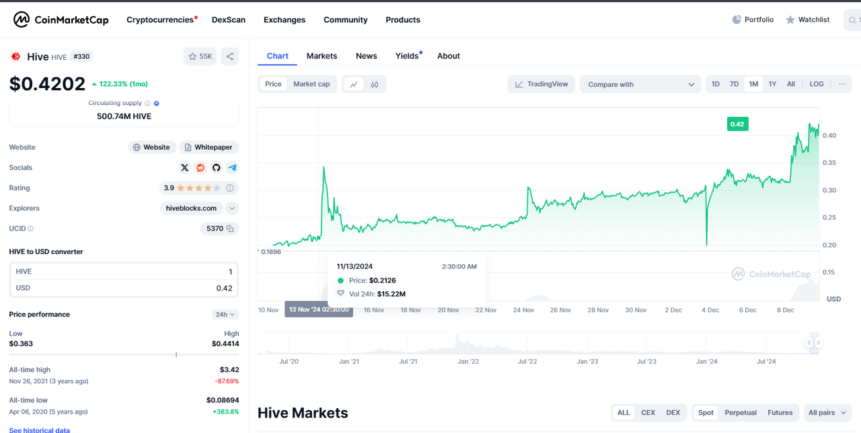861x433 pixels.
Task: Open the Community menu
Action: click(346, 19)
